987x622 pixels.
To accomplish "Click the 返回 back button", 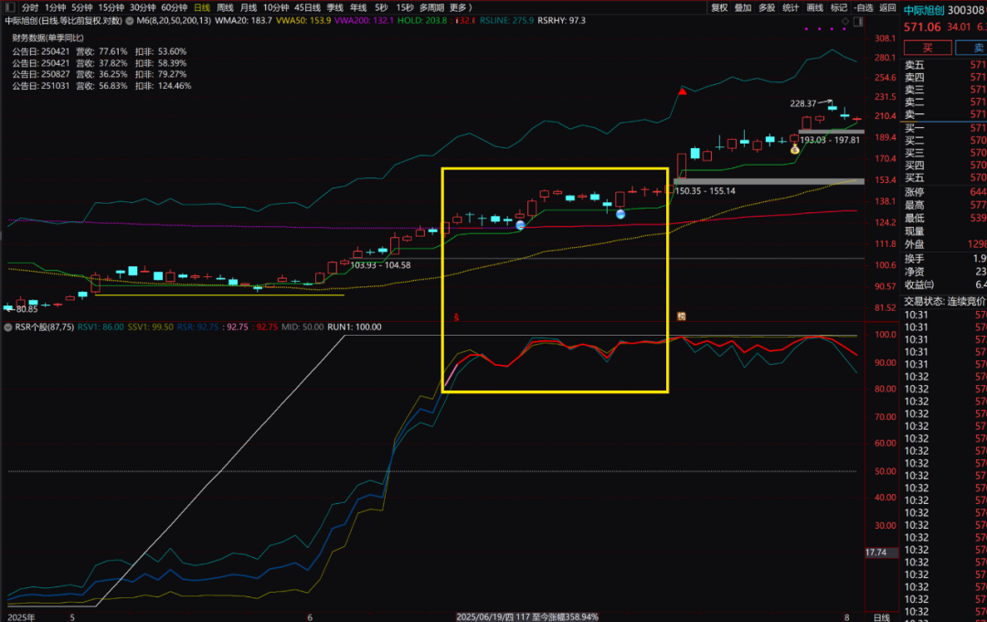I will (887, 7).
